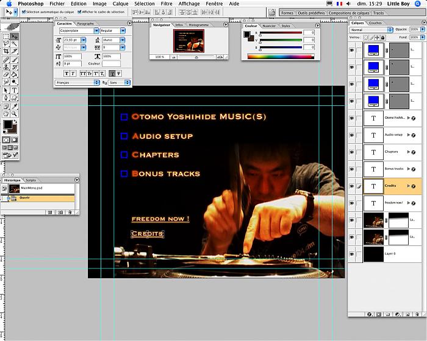
Task: Hide the Freedom now! layer eye icon
Action: pos(351,203)
